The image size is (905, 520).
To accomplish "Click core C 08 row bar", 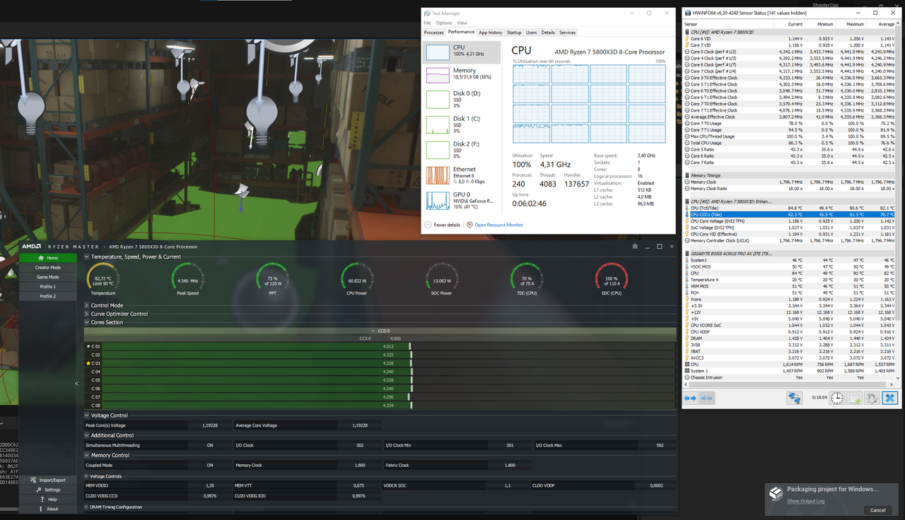I will [x=380, y=406].
